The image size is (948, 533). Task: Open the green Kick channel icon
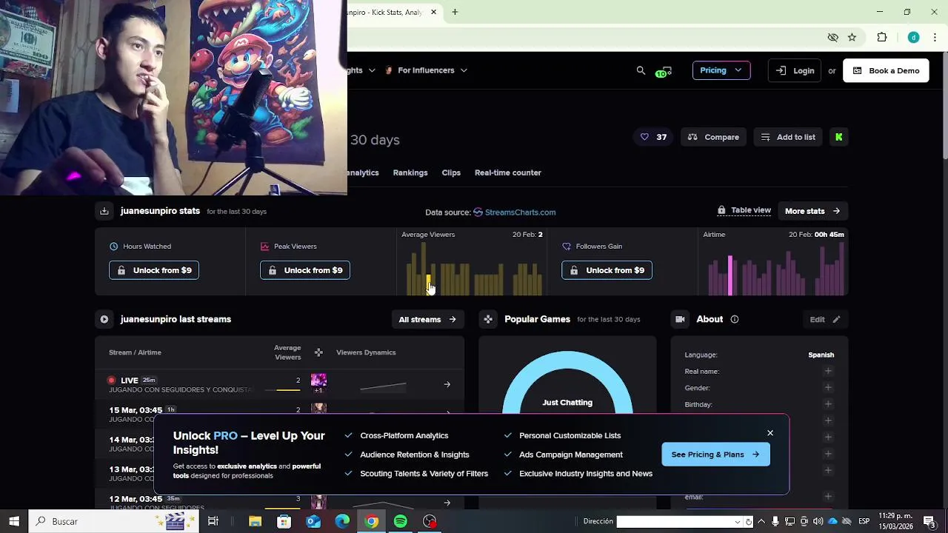pos(838,137)
